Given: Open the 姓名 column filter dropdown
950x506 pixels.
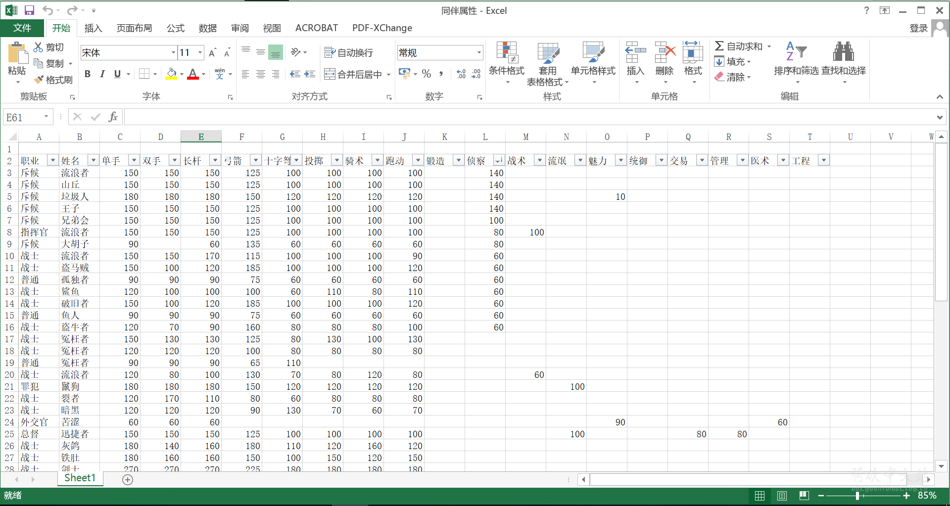Looking at the screenshot, I should pyautogui.click(x=94, y=160).
